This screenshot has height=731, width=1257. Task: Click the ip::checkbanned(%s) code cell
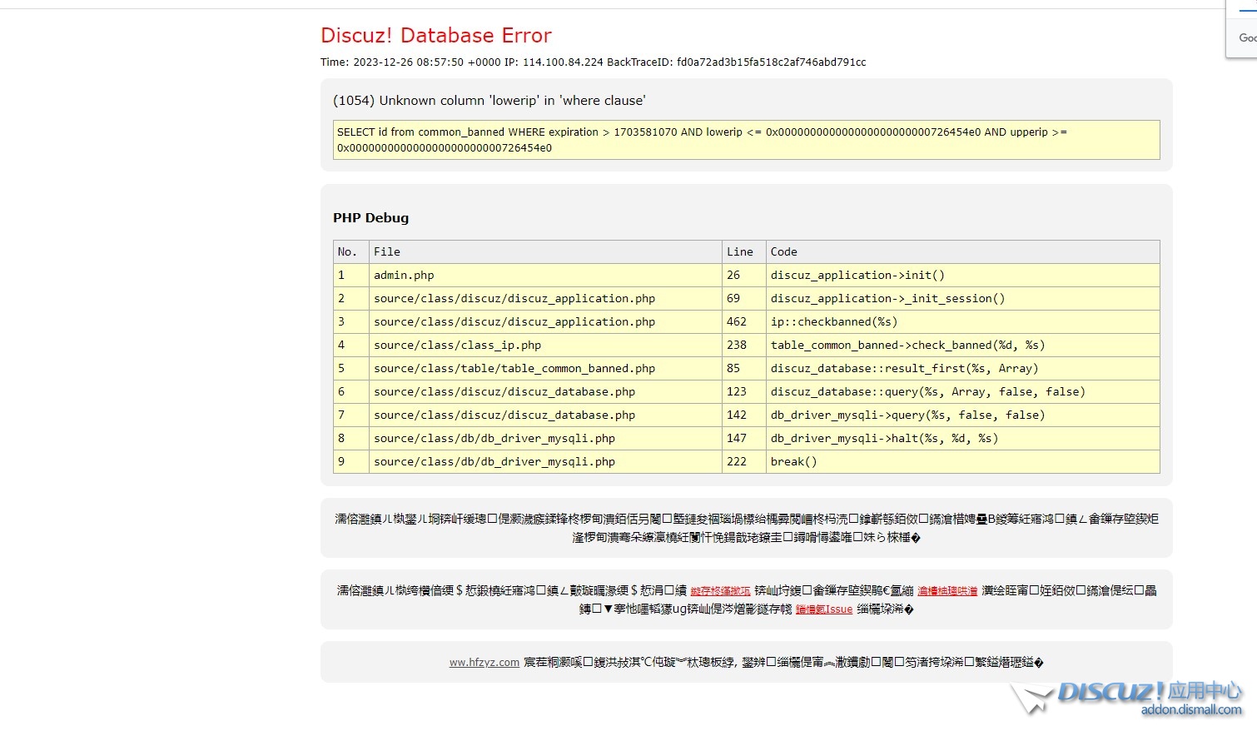pos(963,321)
